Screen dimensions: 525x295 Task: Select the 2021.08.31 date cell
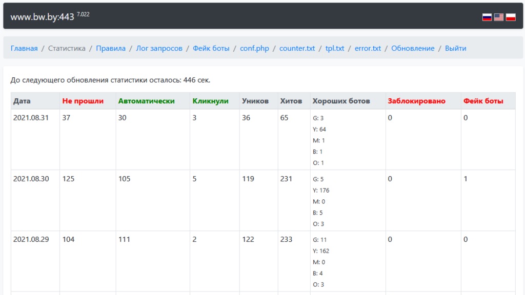click(31, 118)
